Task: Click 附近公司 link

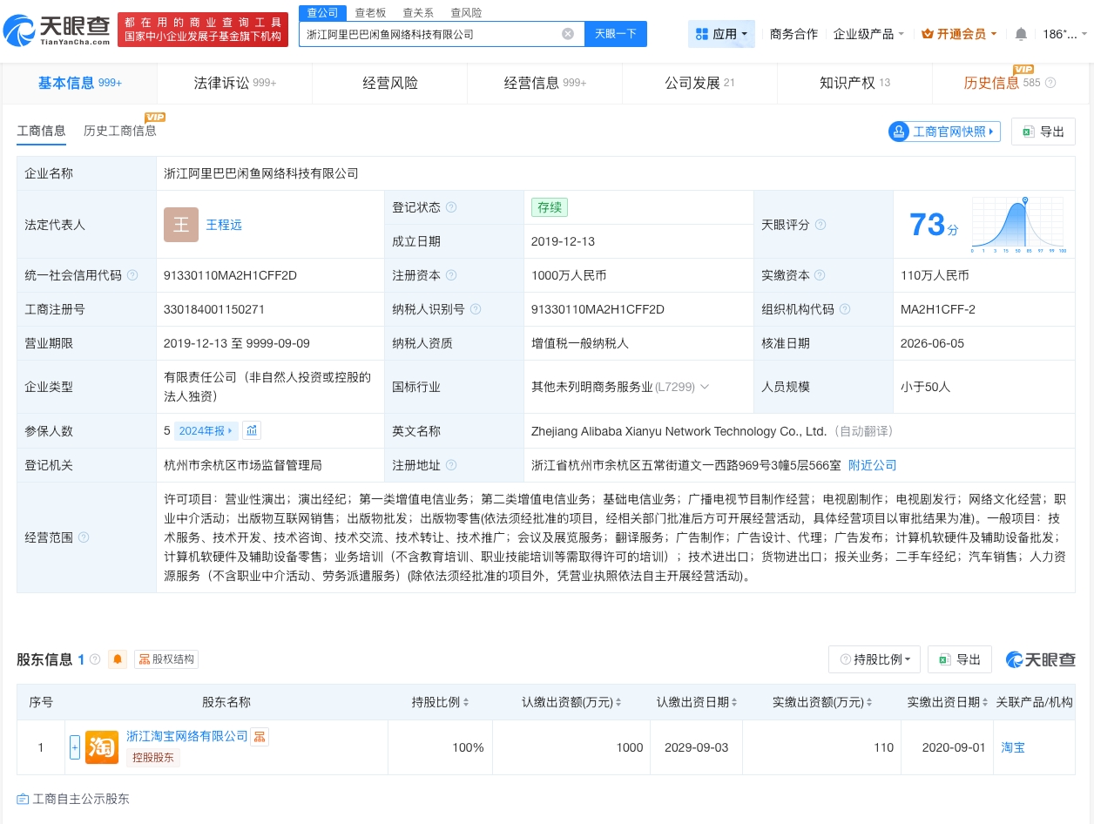Action: click(x=873, y=465)
